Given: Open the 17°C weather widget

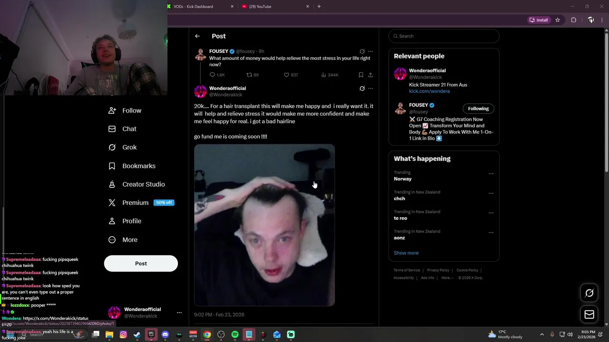Looking at the screenshot, I should click(x=505, y=334).
